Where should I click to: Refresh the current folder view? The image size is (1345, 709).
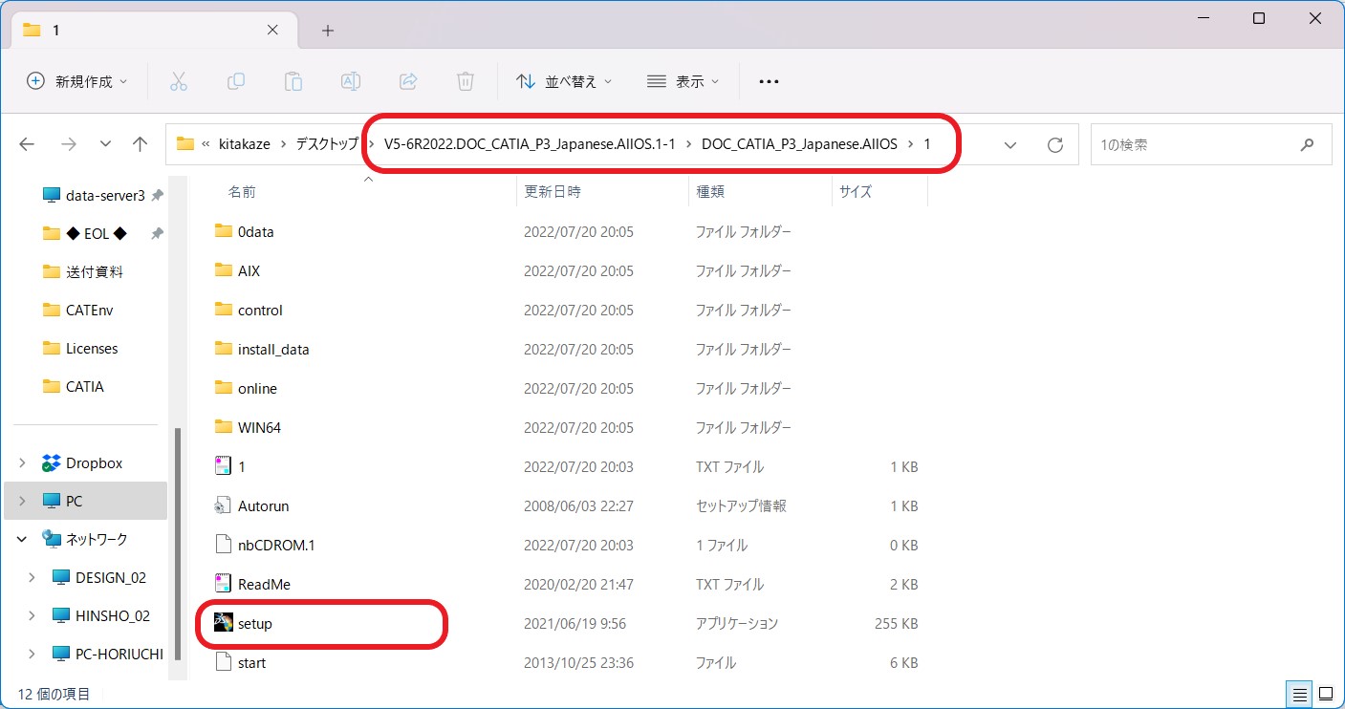pos(1055,144)
